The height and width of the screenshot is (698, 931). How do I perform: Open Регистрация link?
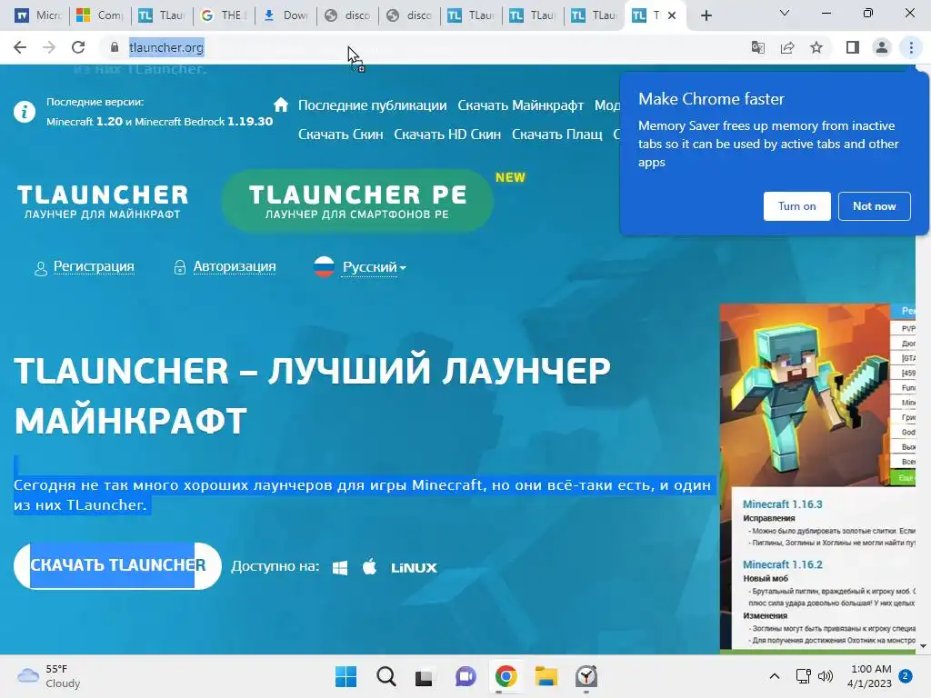tap(94, 266)
